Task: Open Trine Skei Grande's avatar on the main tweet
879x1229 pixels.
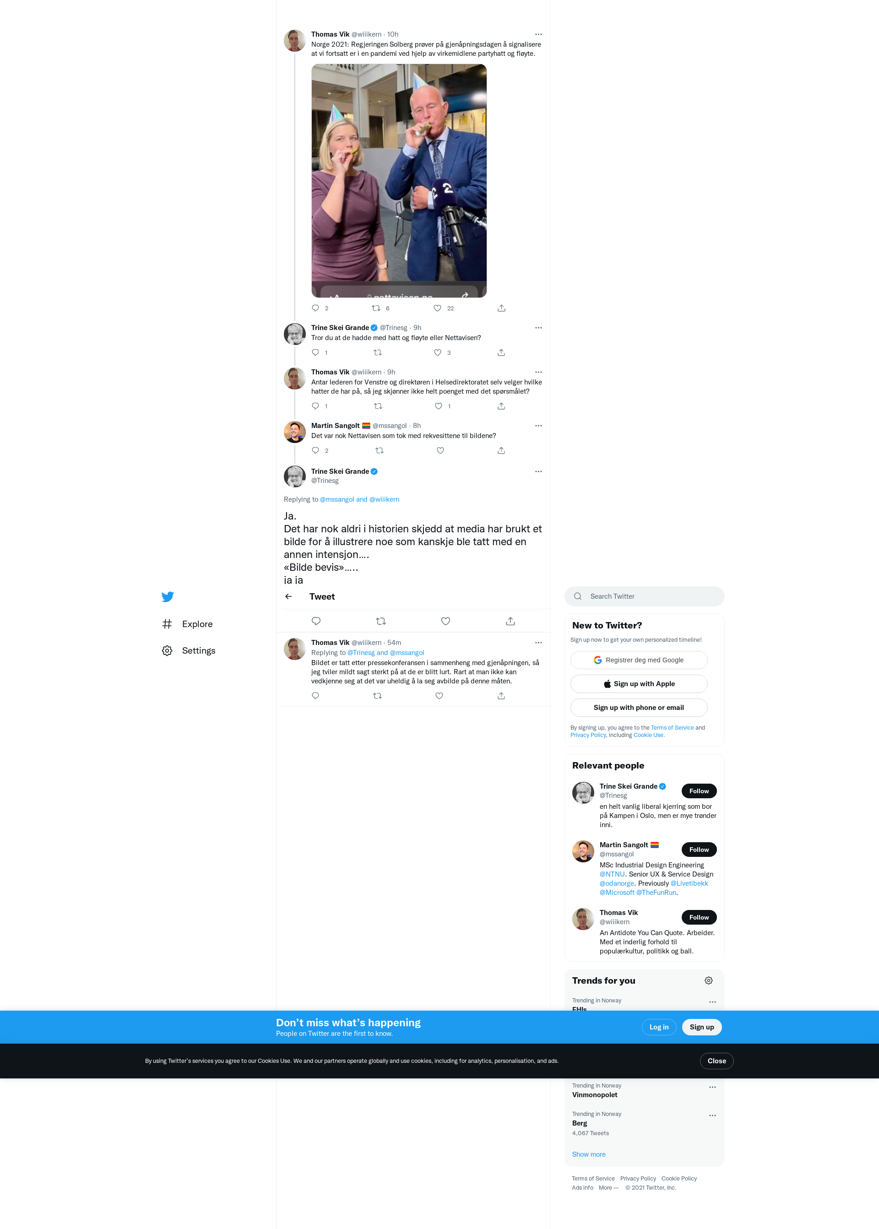Action: (294, 476)
